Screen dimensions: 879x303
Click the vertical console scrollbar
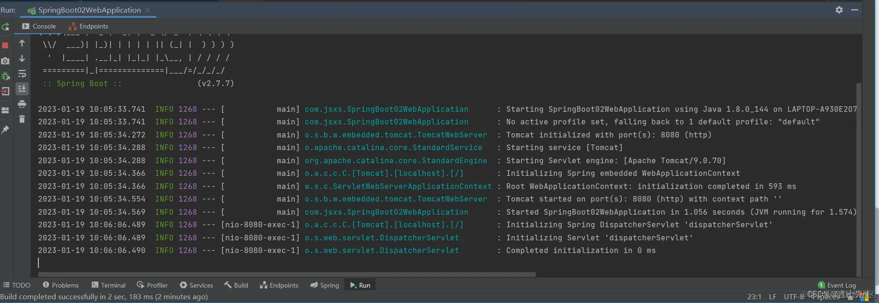858,180
